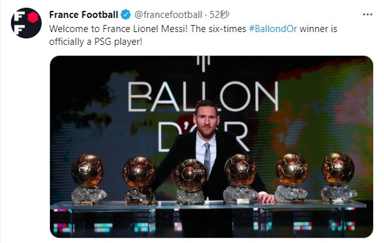The width and height of the screenshot is (384, 243).
Task: Select the "officially a PSG player!" line
Action: (x=96, y=42)
